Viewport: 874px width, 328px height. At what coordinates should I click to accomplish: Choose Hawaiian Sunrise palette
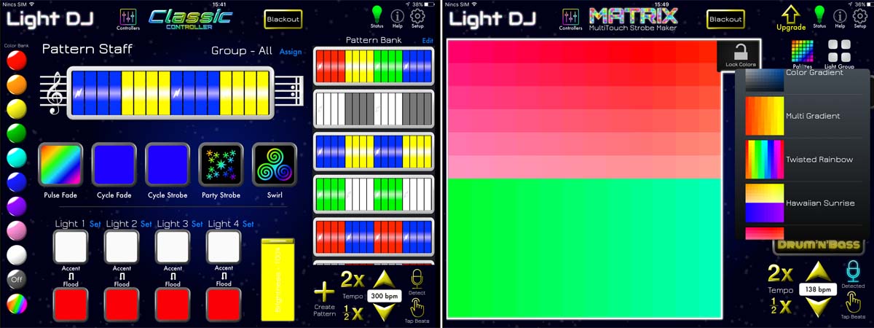click(x=803, y=203)
